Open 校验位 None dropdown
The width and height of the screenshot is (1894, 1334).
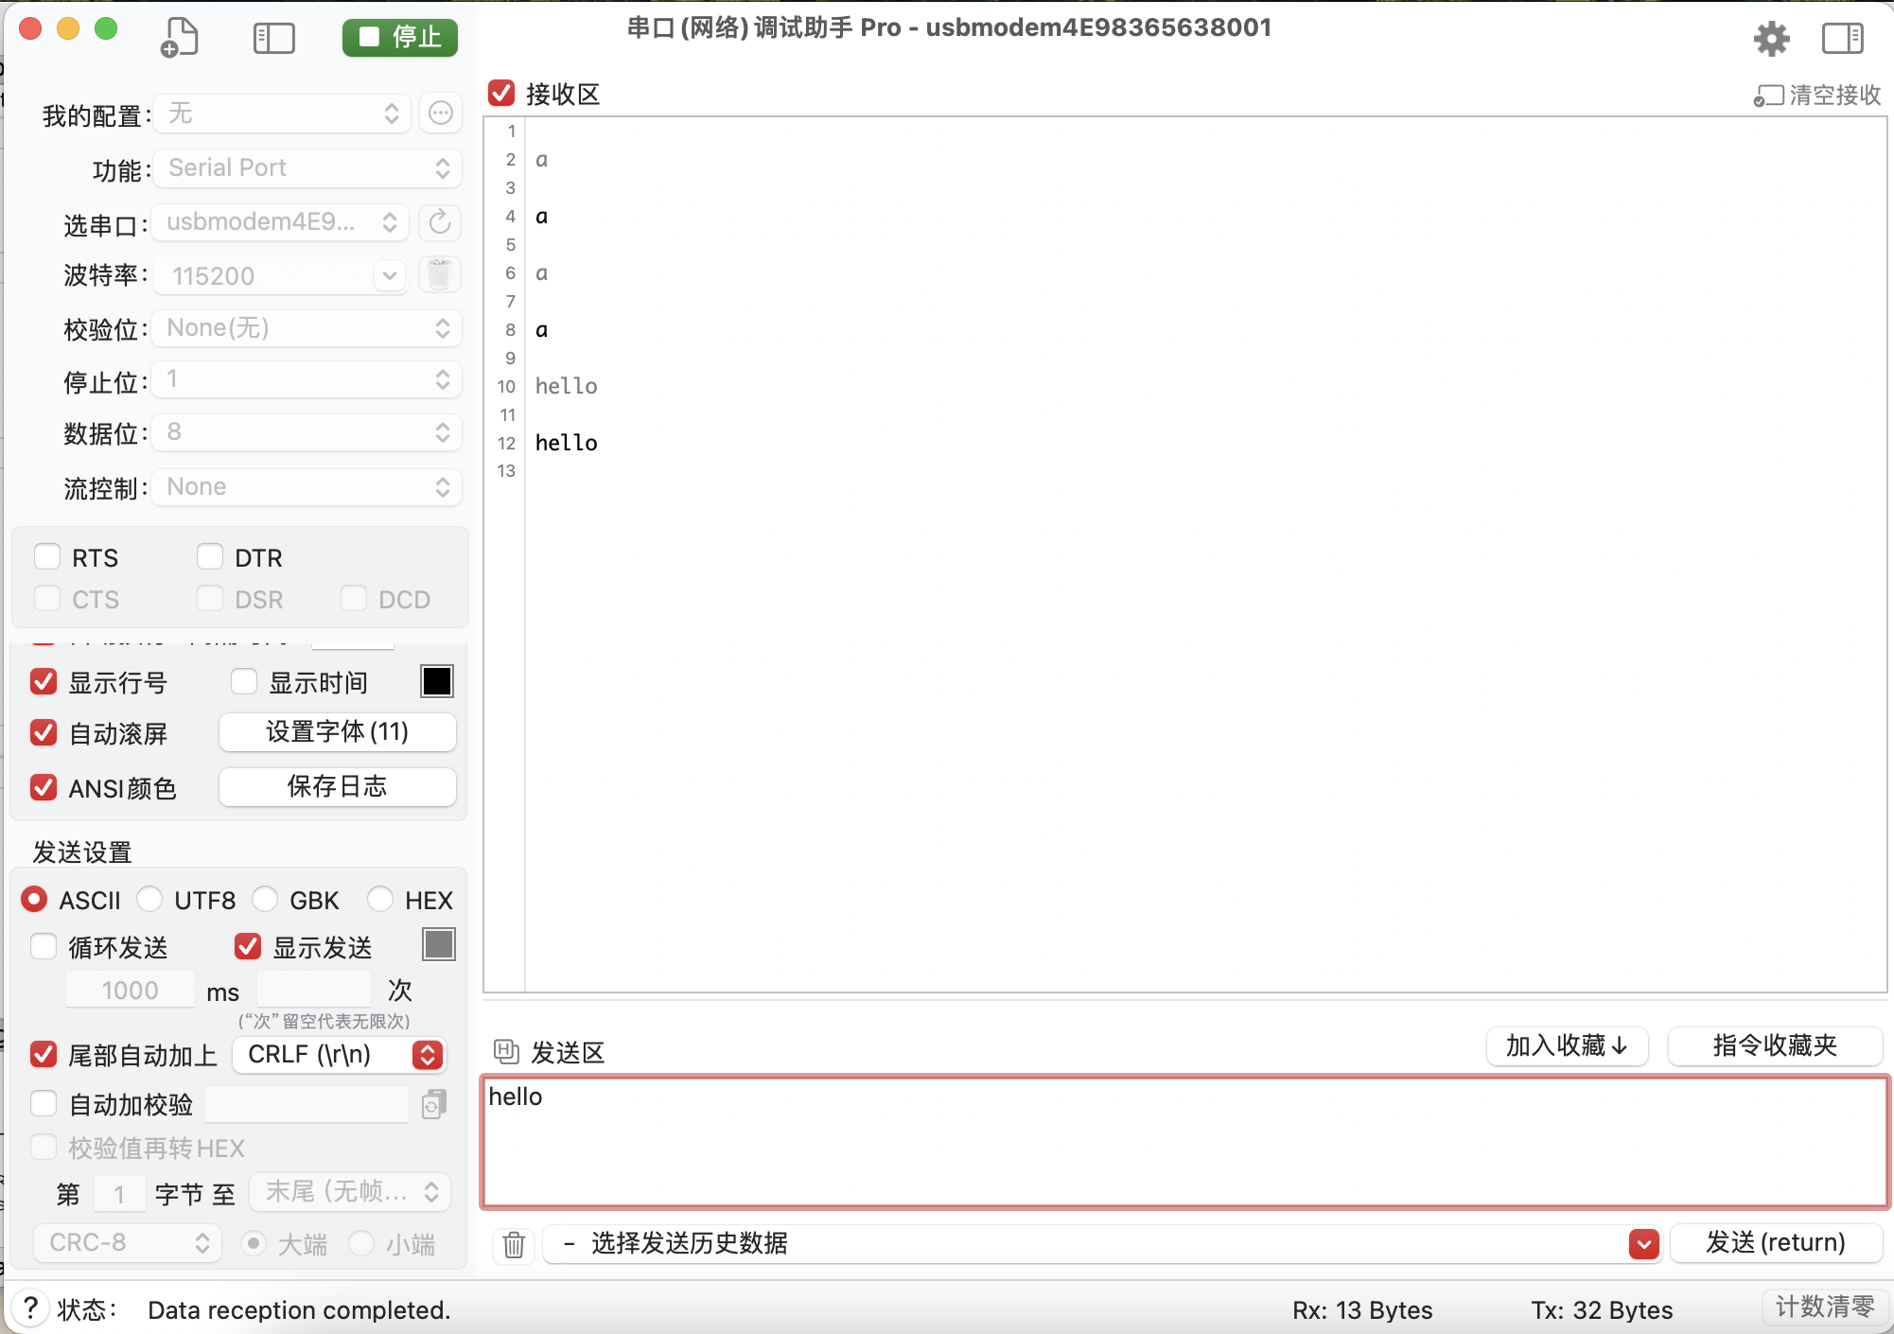[307, 328]
